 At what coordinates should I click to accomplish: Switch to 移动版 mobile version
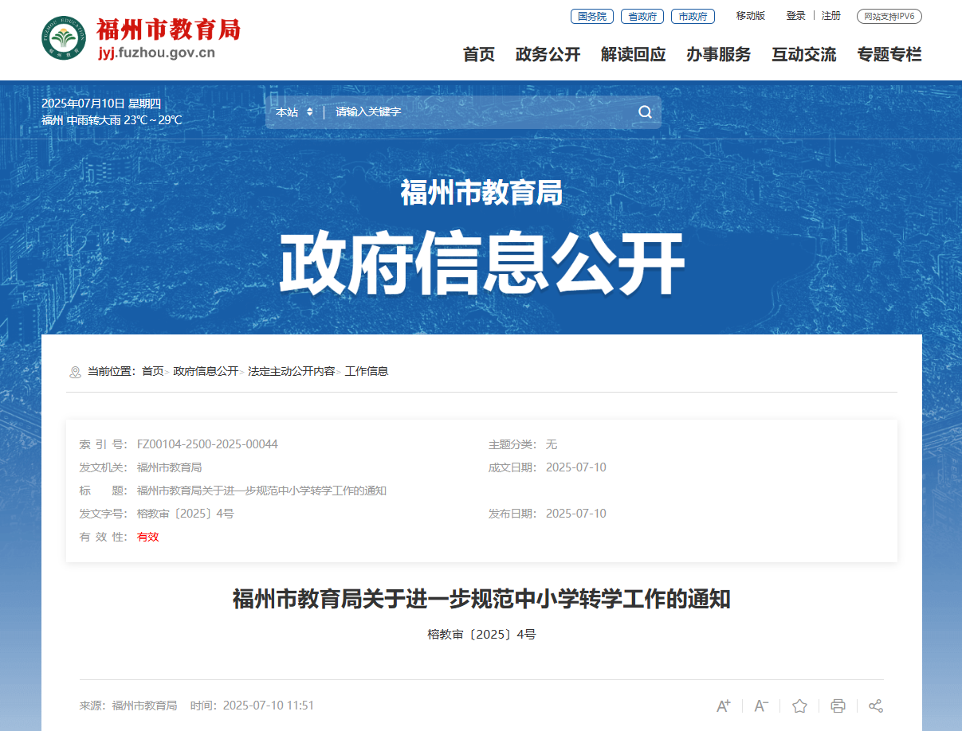[751, 16]
